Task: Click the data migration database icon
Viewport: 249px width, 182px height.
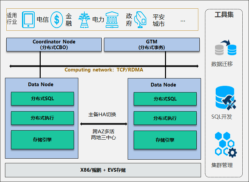Action: [226, 47]
